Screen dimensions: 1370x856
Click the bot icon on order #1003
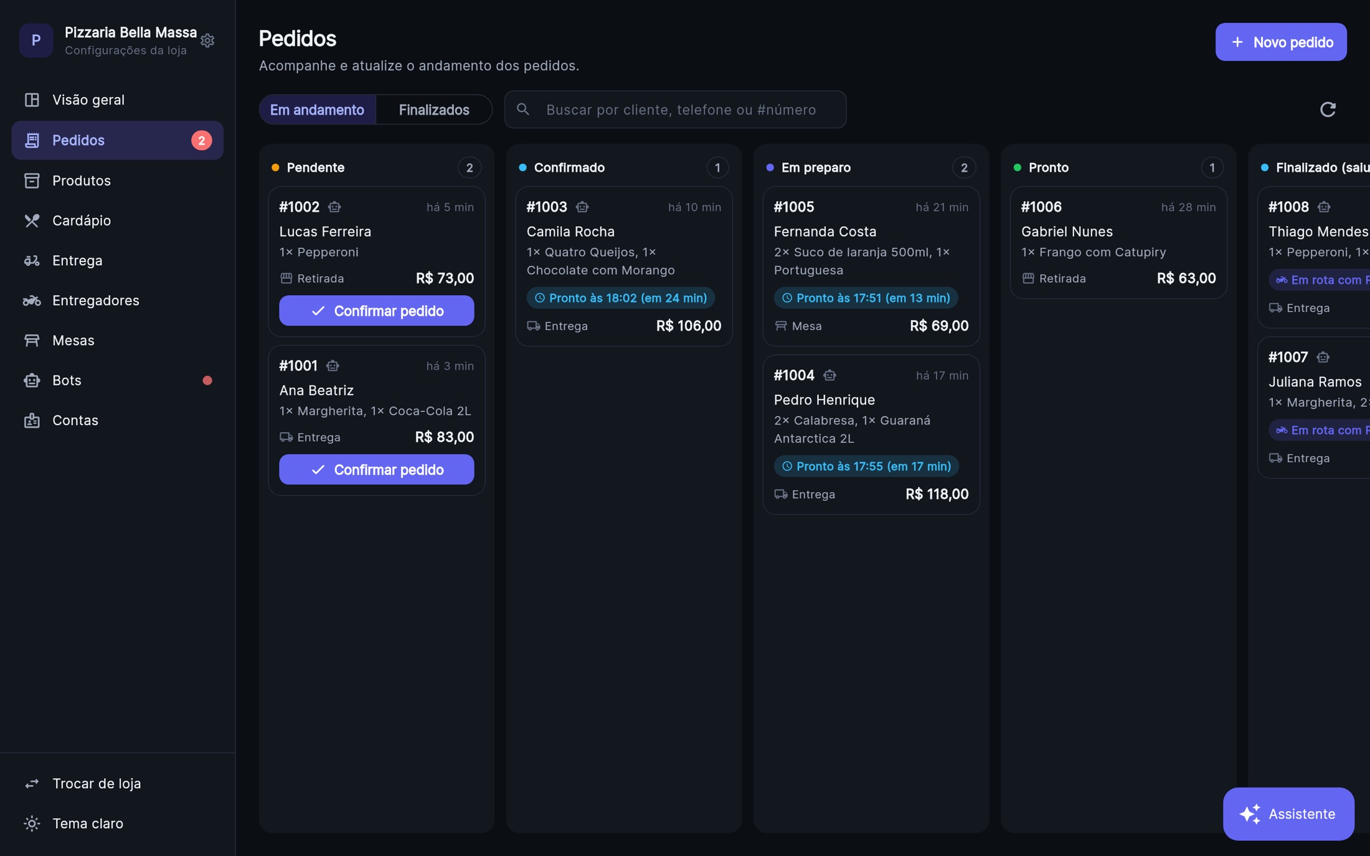click(x=582, y=207)
